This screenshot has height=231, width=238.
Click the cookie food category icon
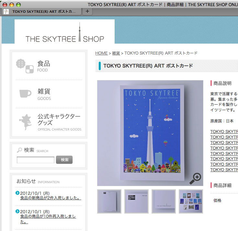[x=25, y=66]
